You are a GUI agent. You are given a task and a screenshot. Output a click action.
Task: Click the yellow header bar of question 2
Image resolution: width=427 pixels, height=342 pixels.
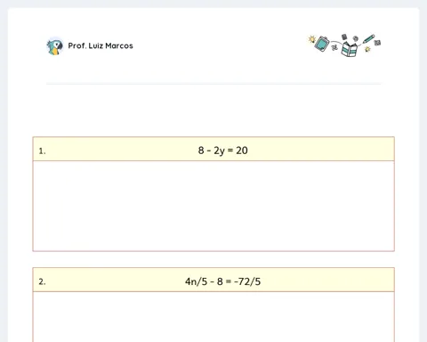213,280
